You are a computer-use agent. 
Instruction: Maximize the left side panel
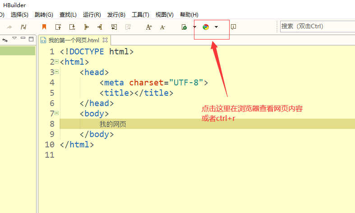point(31,39)
